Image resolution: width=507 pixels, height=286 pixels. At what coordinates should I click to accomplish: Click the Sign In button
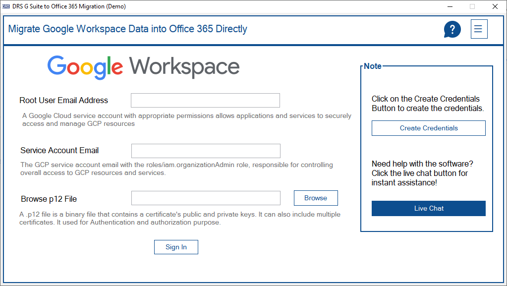(x=176, y=247)
